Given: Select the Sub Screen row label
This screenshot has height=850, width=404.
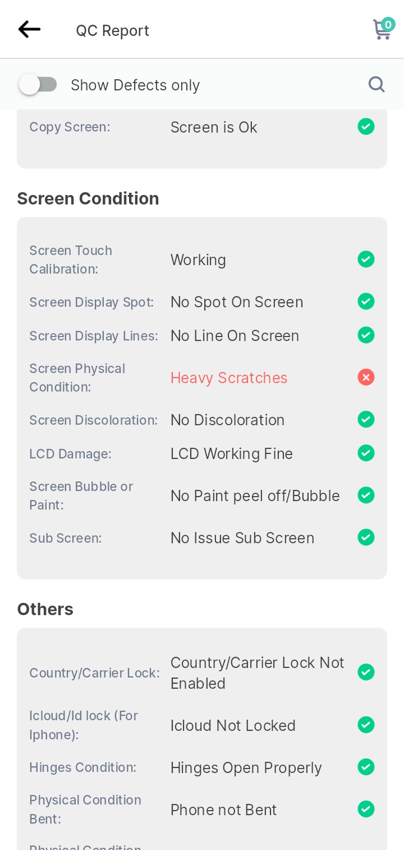Looking at the screenshot, I should [66, 538].
